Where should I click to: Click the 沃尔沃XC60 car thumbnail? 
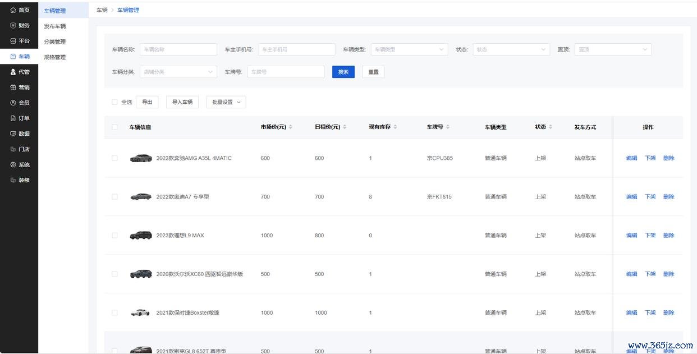(x=141, y=274)
